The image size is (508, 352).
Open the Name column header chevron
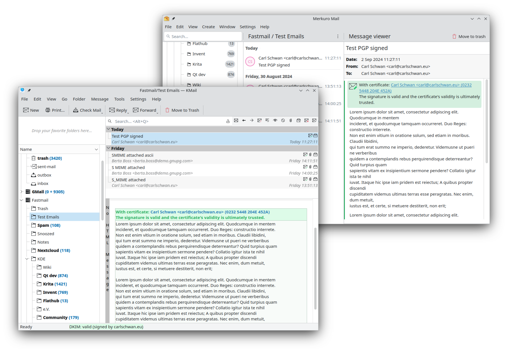(96, 149)
